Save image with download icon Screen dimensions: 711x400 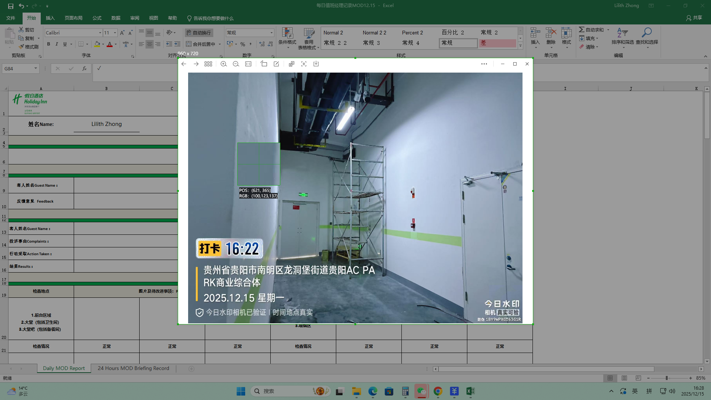pos(316,64)
